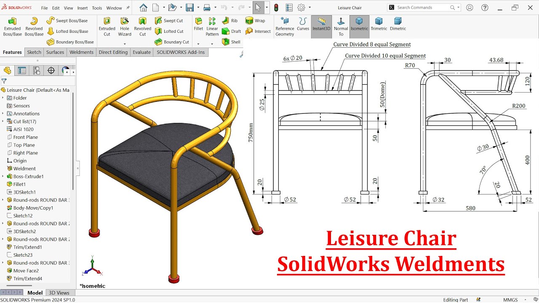Switch to Dimetric view
This screenshot has height=303, width=539.
pos(398,24)
